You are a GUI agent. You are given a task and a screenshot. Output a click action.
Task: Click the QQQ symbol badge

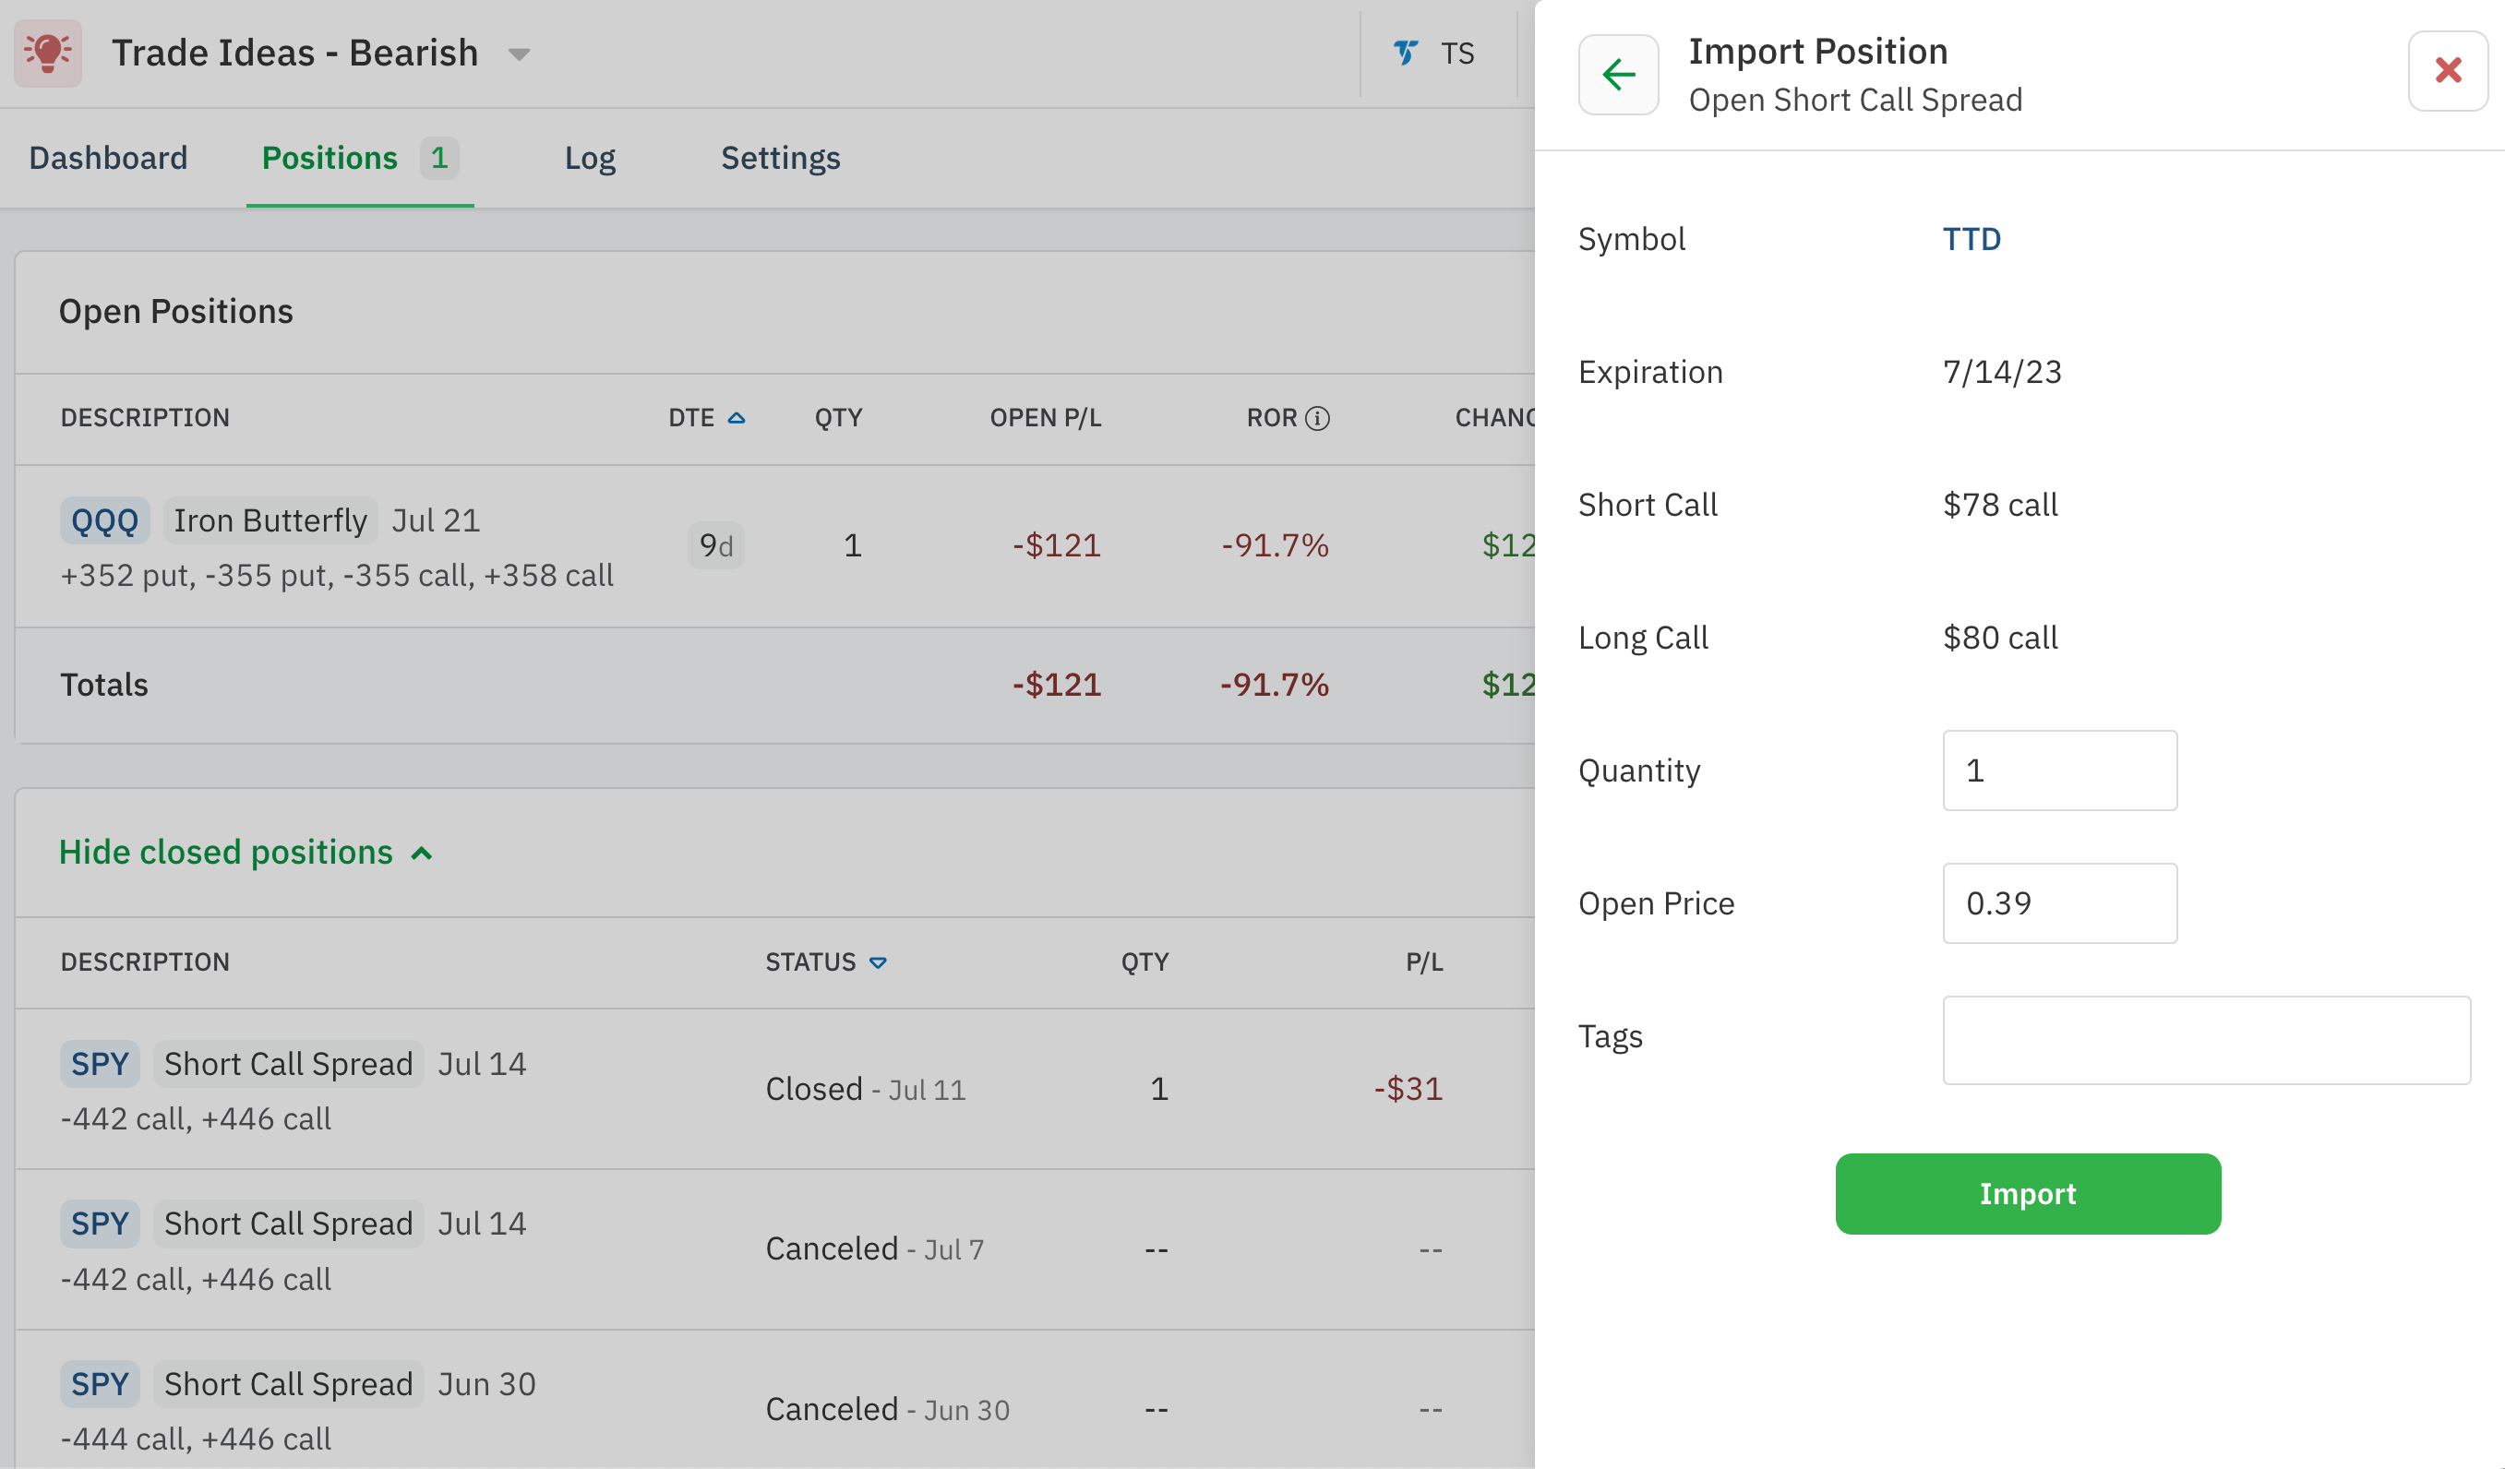point(104,520)
